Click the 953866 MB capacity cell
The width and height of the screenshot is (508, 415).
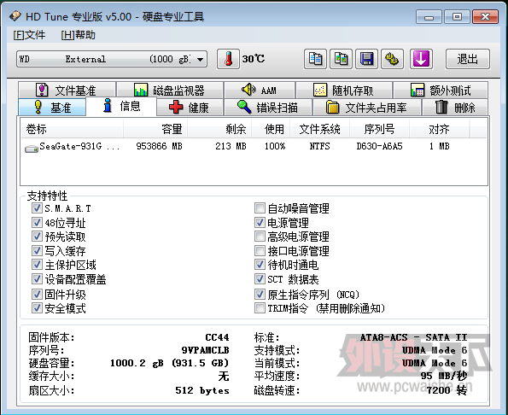coord(159,146)
